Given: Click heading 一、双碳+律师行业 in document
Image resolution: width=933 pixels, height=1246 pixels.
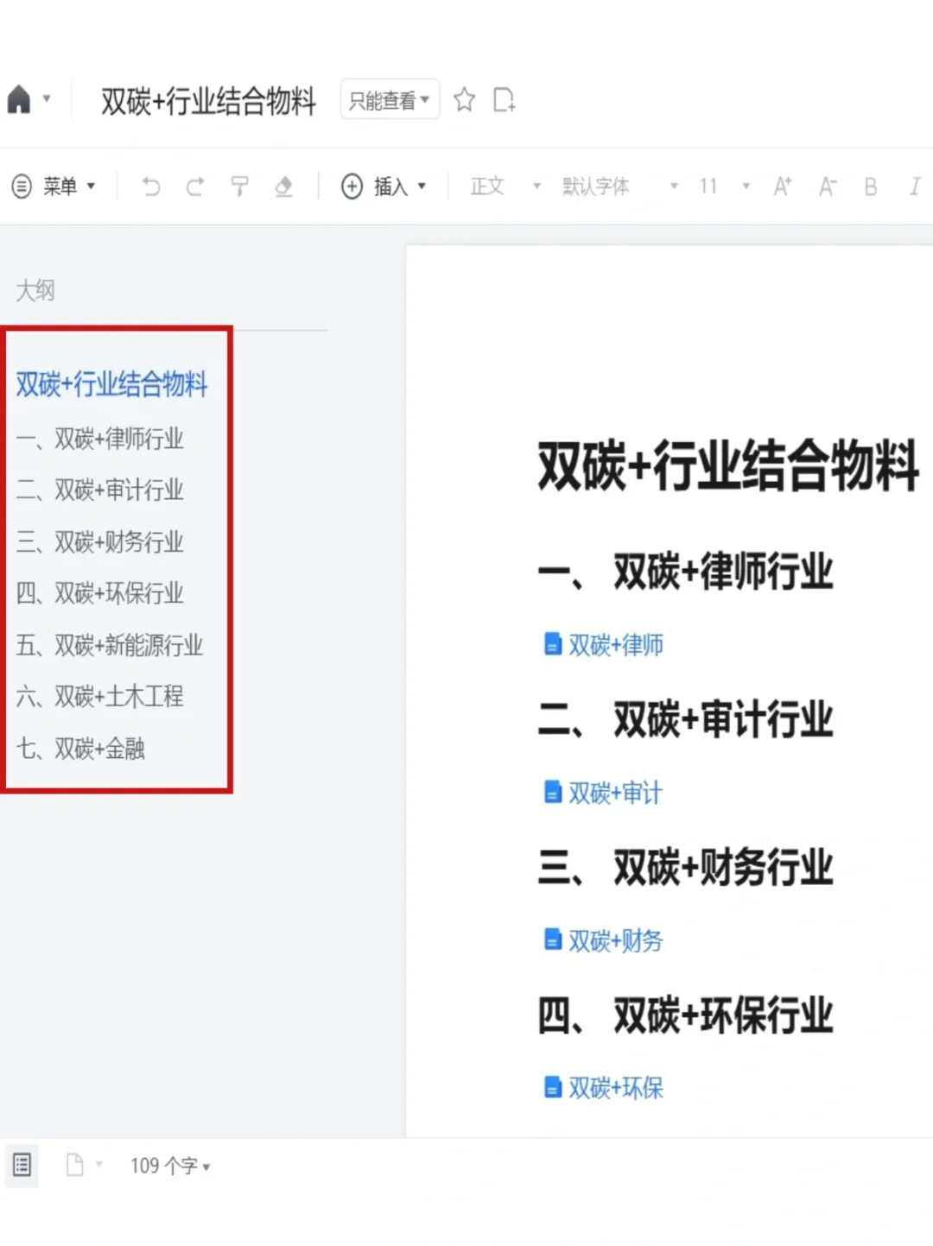Looking at the screenshot, I should [x=686, y=572].
